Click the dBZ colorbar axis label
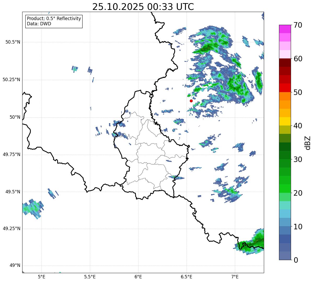 point(307,143)
